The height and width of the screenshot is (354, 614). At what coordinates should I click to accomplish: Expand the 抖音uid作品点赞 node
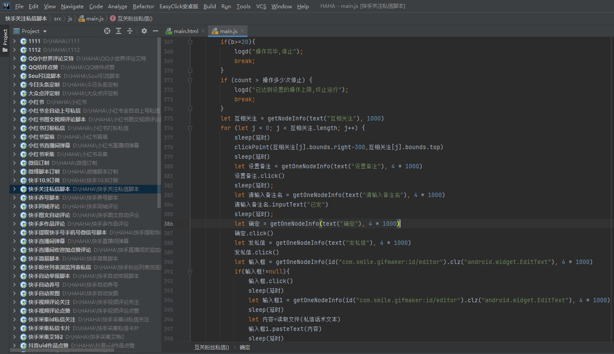(x=14, y=346)
